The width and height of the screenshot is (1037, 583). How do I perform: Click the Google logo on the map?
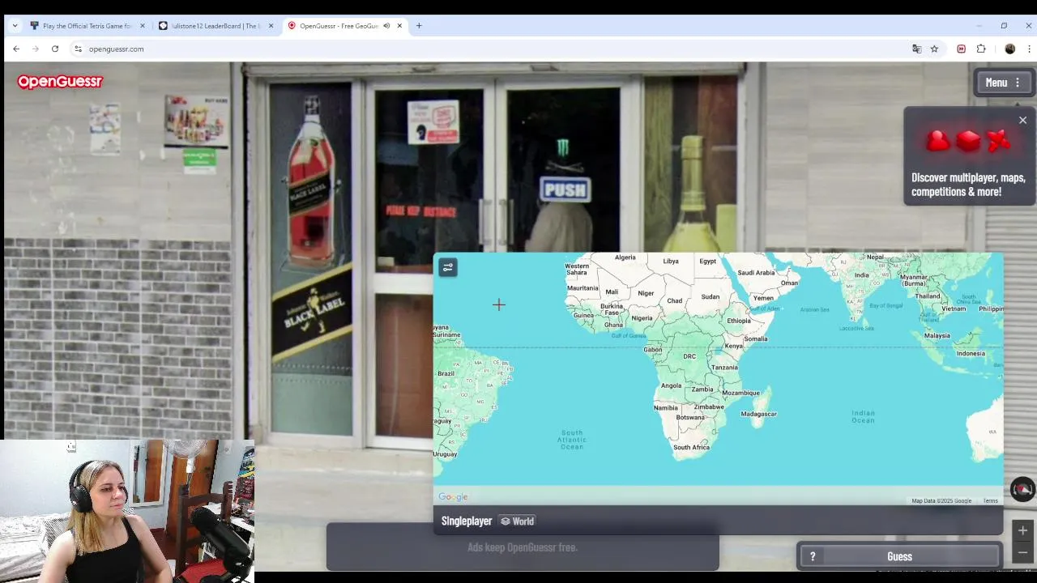click(x=453, y=497)
